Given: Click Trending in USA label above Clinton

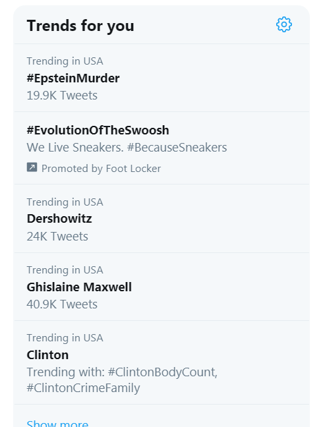Looking at the screenshot, I should click(x=65, y=338).
